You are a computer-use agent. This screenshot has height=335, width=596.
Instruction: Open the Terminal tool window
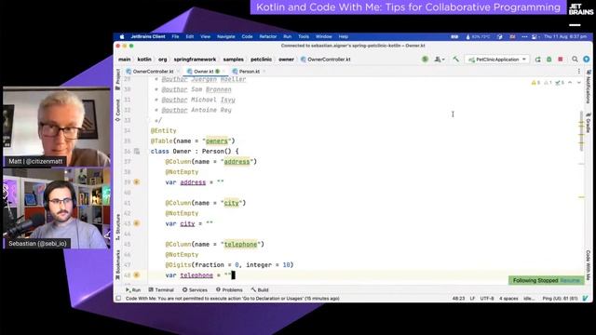pos(161,289)
